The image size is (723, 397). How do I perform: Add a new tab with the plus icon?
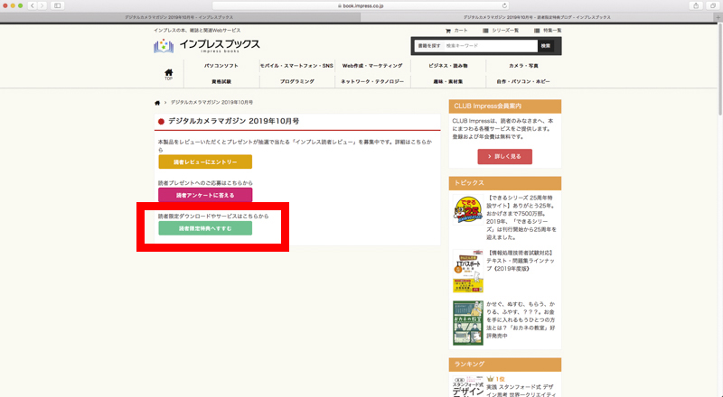[x=718, y=17]
